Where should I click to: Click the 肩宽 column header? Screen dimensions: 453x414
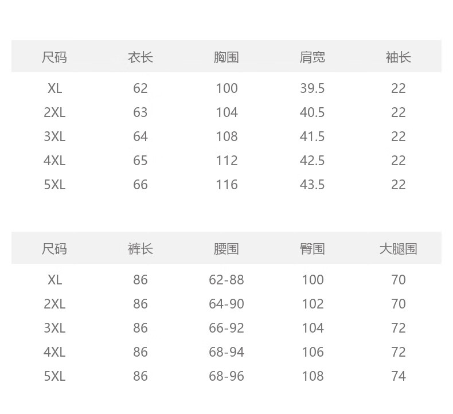point(313,57)
